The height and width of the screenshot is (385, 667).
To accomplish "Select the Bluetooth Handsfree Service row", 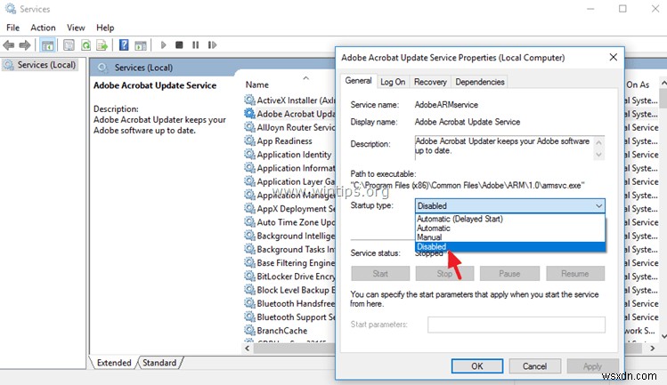I will tap(289, 303).
